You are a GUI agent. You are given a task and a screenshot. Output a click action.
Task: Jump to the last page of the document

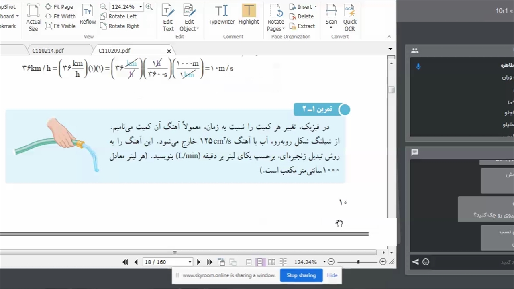click(x=210, y=262)
